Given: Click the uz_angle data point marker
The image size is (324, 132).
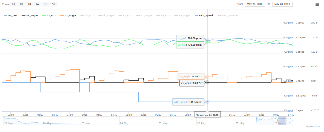Looking at the screenshot, I should pos(207,76).
